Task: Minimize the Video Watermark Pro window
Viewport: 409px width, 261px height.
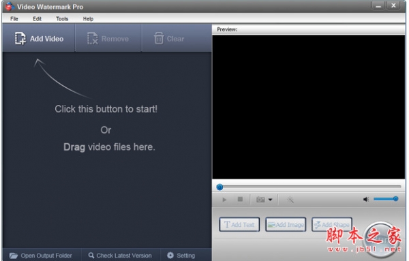Action: [x=378, y=5]
